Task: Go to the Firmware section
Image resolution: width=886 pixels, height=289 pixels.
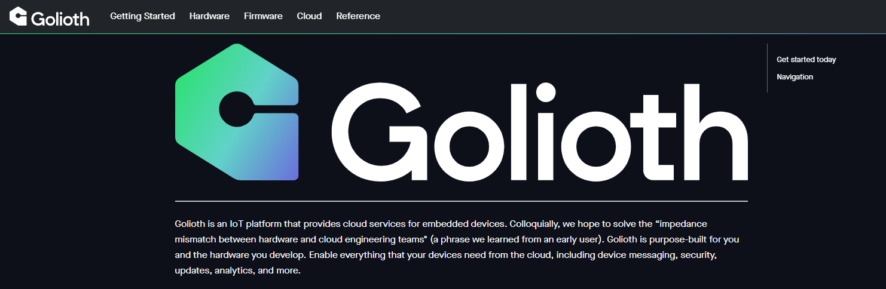Action: 263,16
